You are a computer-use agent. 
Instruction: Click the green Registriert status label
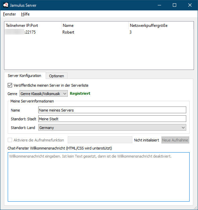point(80,93)
